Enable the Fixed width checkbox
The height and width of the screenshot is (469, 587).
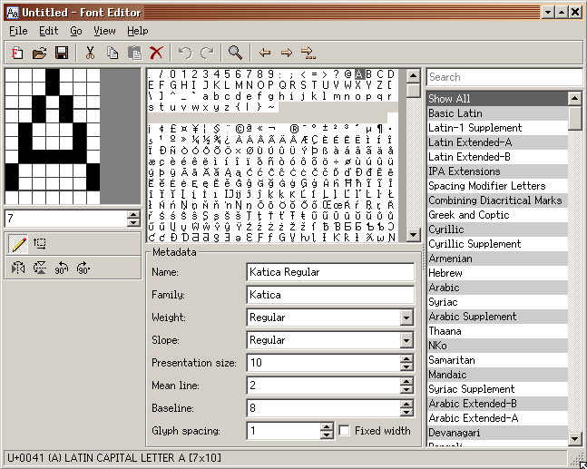coord(345,431)
